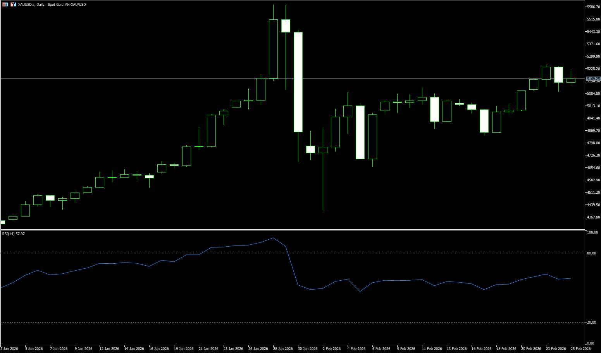Click the long-wick candle on 2 Feb 2026

click(x=323, y=150)
